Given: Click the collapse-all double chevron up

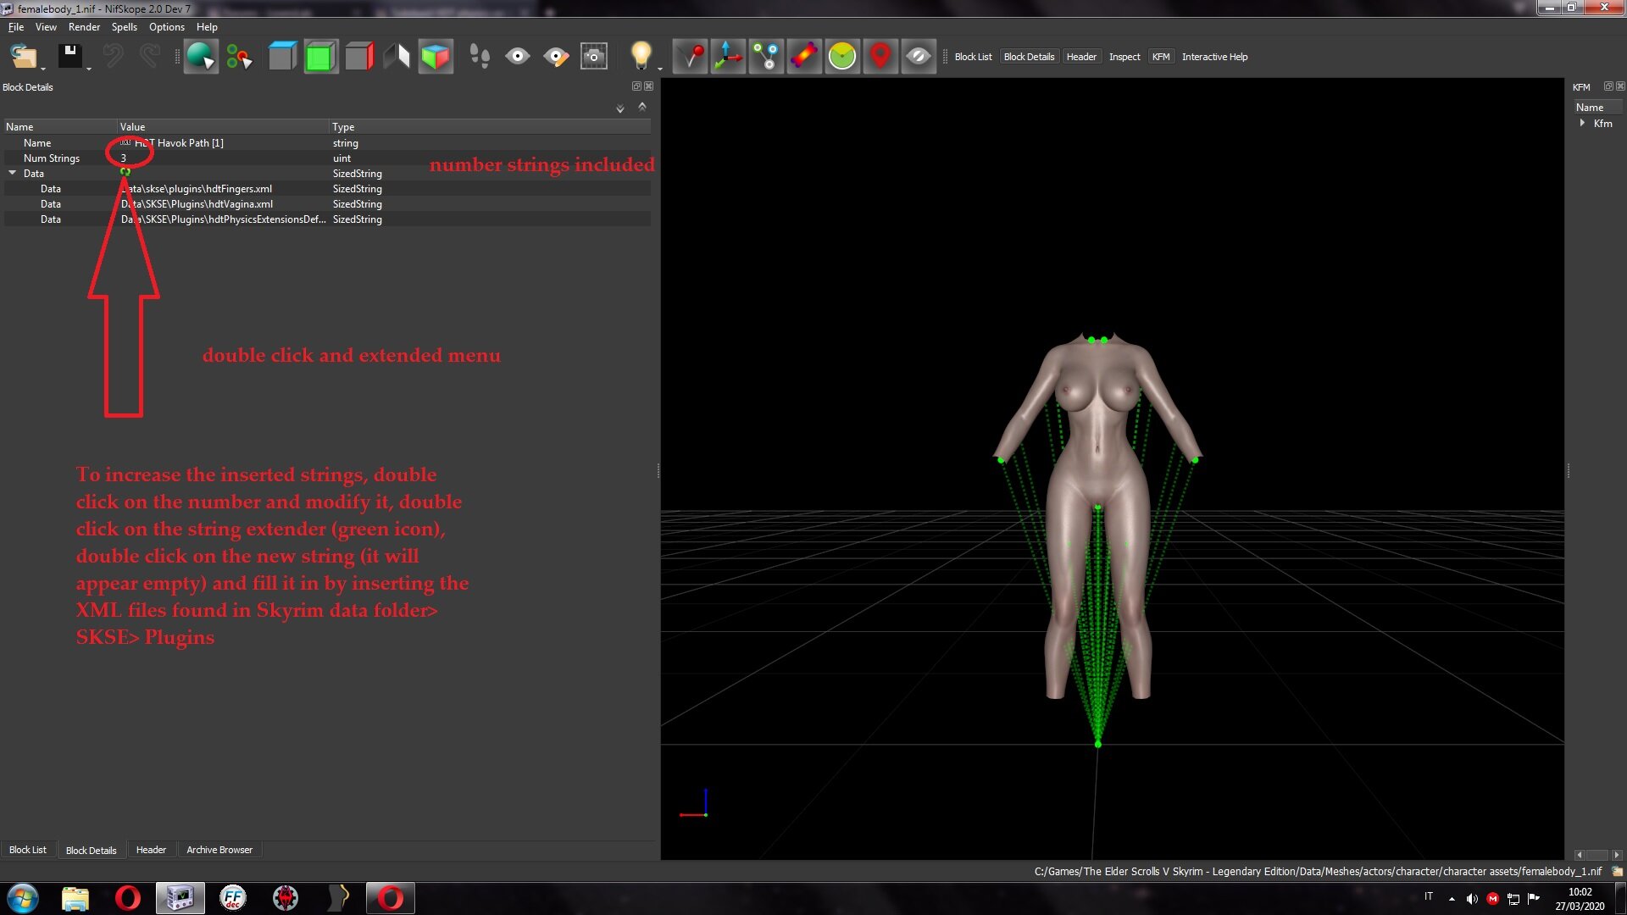Looking at the screenshot, I should 642,107.
